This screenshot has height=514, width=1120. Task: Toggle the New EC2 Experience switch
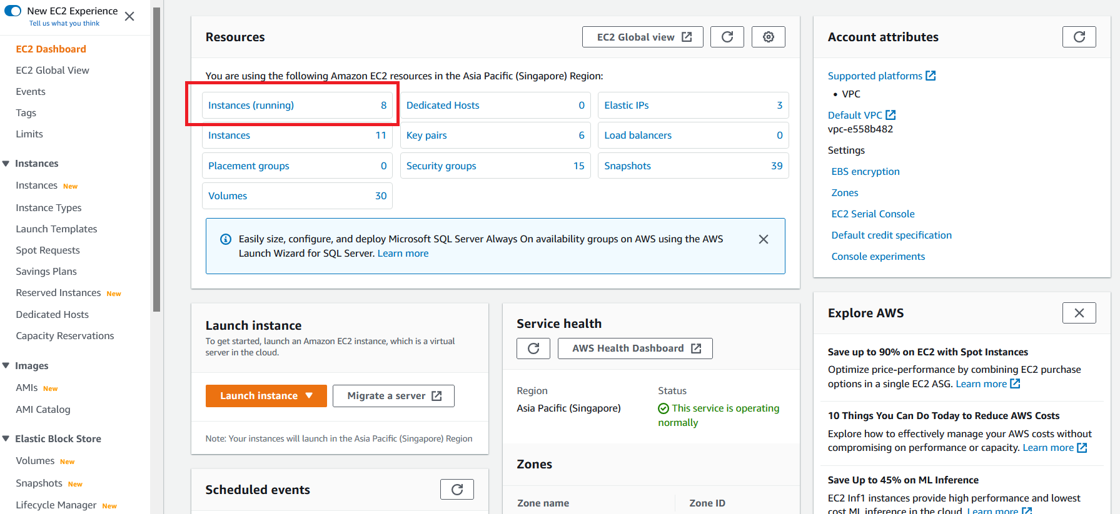point(13,11)
